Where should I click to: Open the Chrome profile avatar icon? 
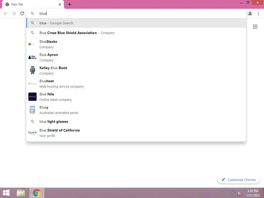[x=250, y=13]
